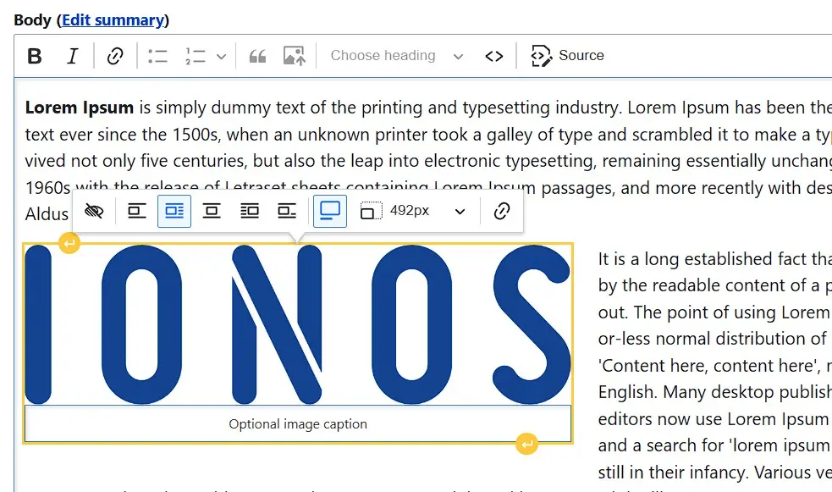Toggle full-width breakout for the image
832x492 pixels.
tap(328, 211)
